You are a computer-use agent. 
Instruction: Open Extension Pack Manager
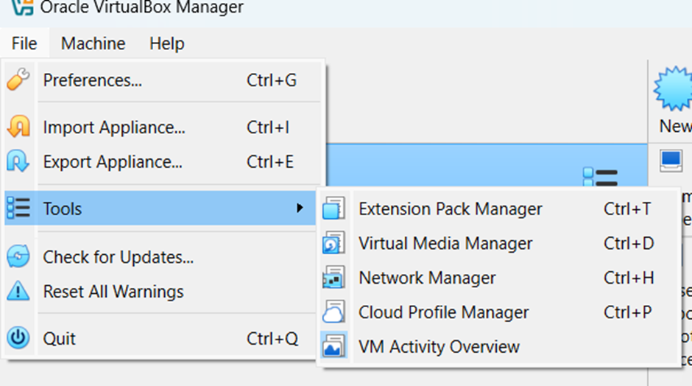498,209
